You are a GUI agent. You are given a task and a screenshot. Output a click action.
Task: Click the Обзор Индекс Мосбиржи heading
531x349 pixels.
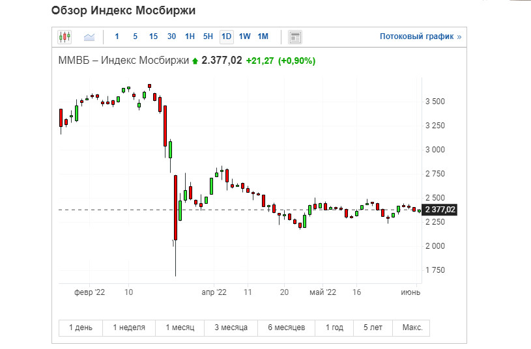pos(123,10)
